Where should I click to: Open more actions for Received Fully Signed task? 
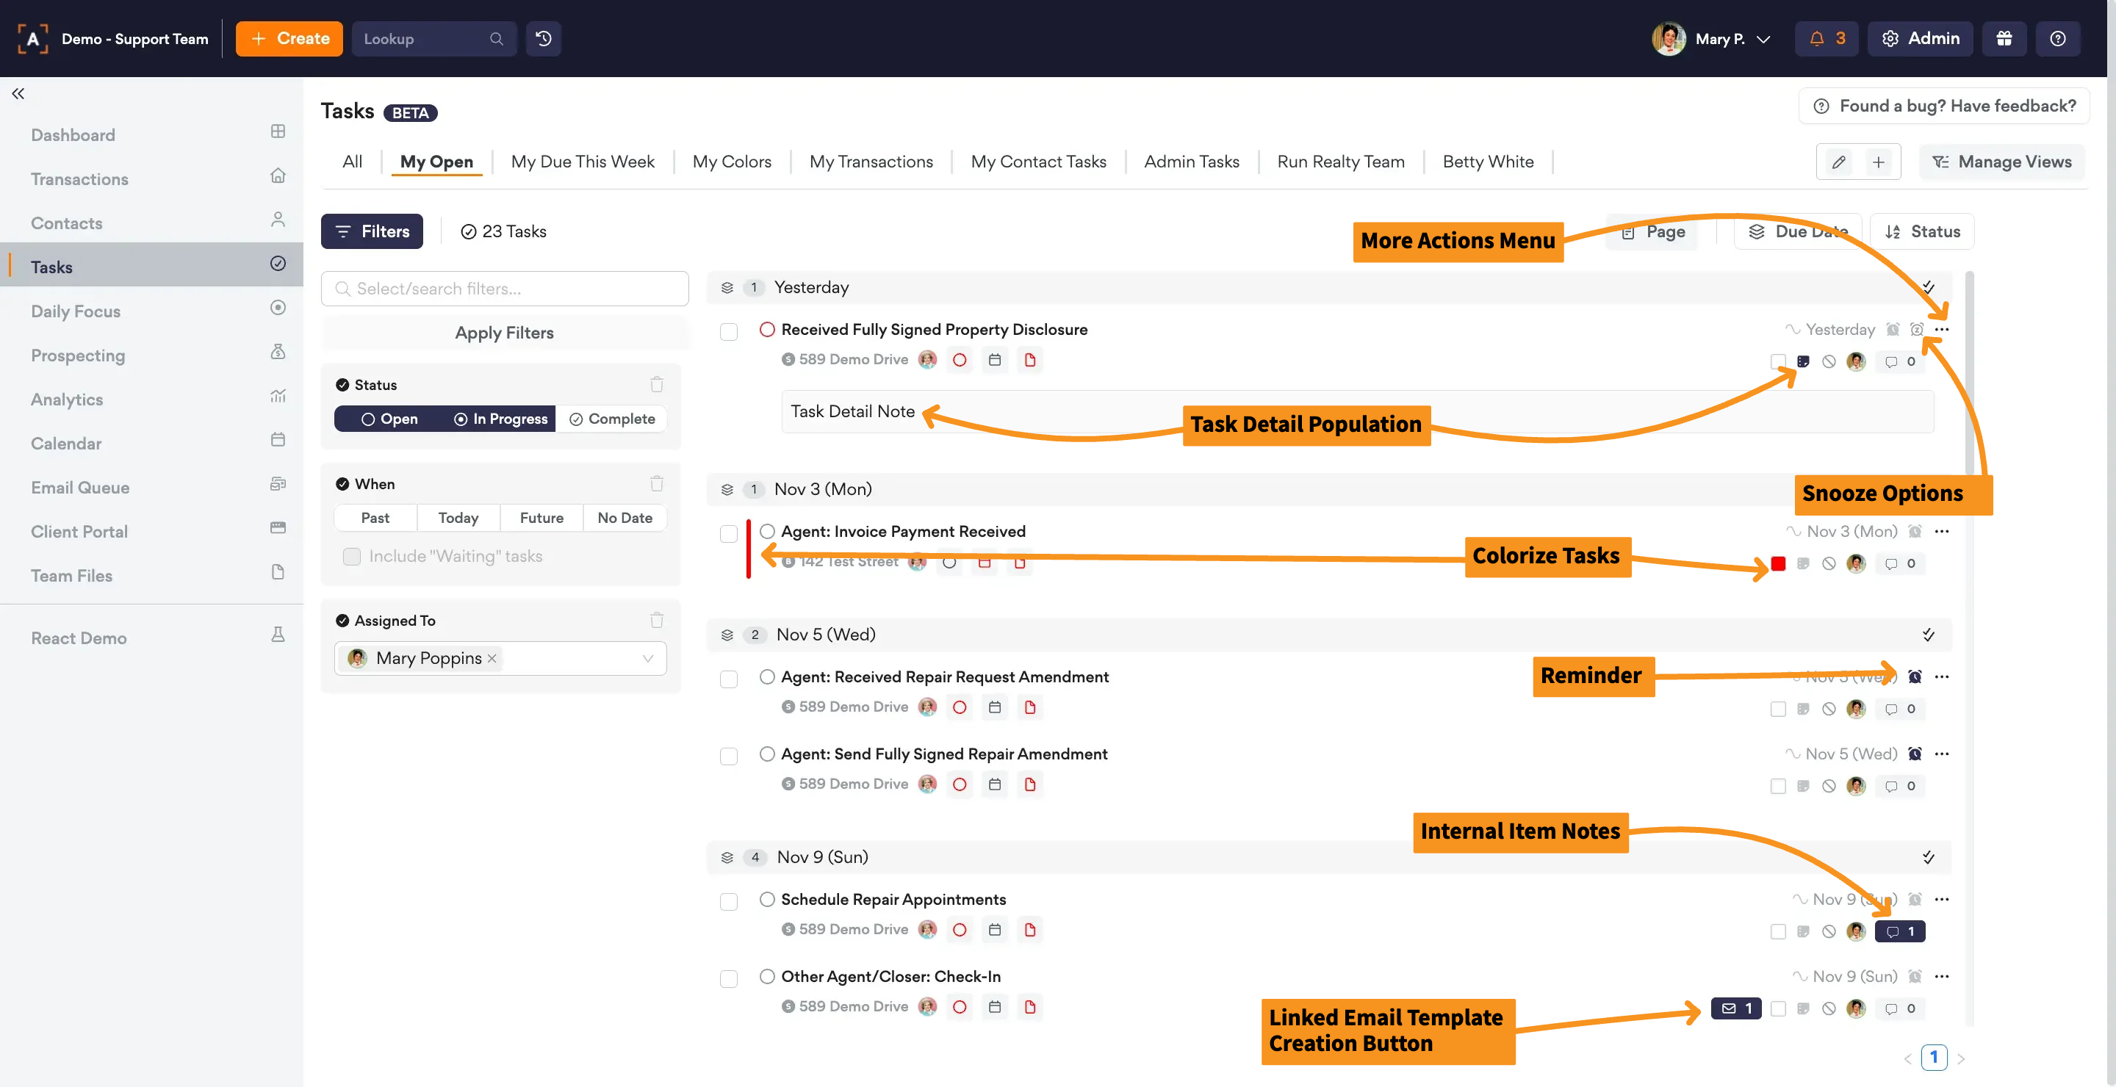1942,329
